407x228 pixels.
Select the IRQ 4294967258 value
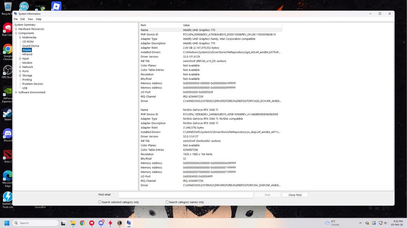(193, 181)
